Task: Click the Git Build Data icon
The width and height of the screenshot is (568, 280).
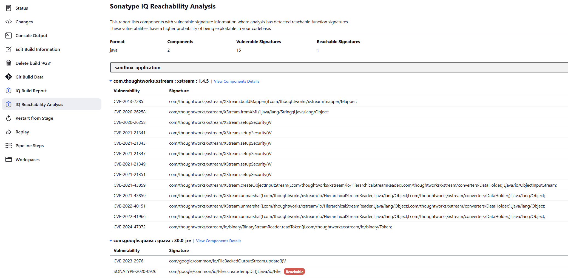Action: (x=8, y=77)
